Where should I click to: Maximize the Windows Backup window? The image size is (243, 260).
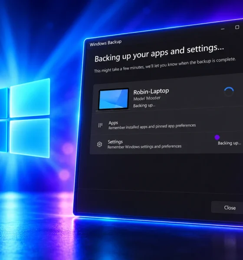237,27
